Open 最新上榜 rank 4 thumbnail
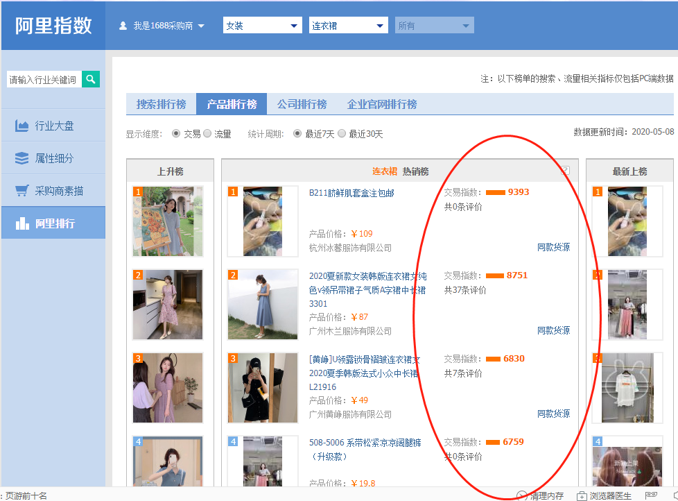This screenshot has width=678, height=501. [x=627, y=461]
